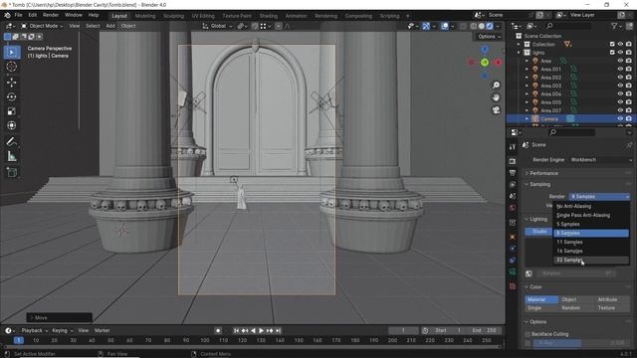The width and height of the screenshot is (637, 358).
Task: Open the Render properties tab icon
Action: pos(513,161)
